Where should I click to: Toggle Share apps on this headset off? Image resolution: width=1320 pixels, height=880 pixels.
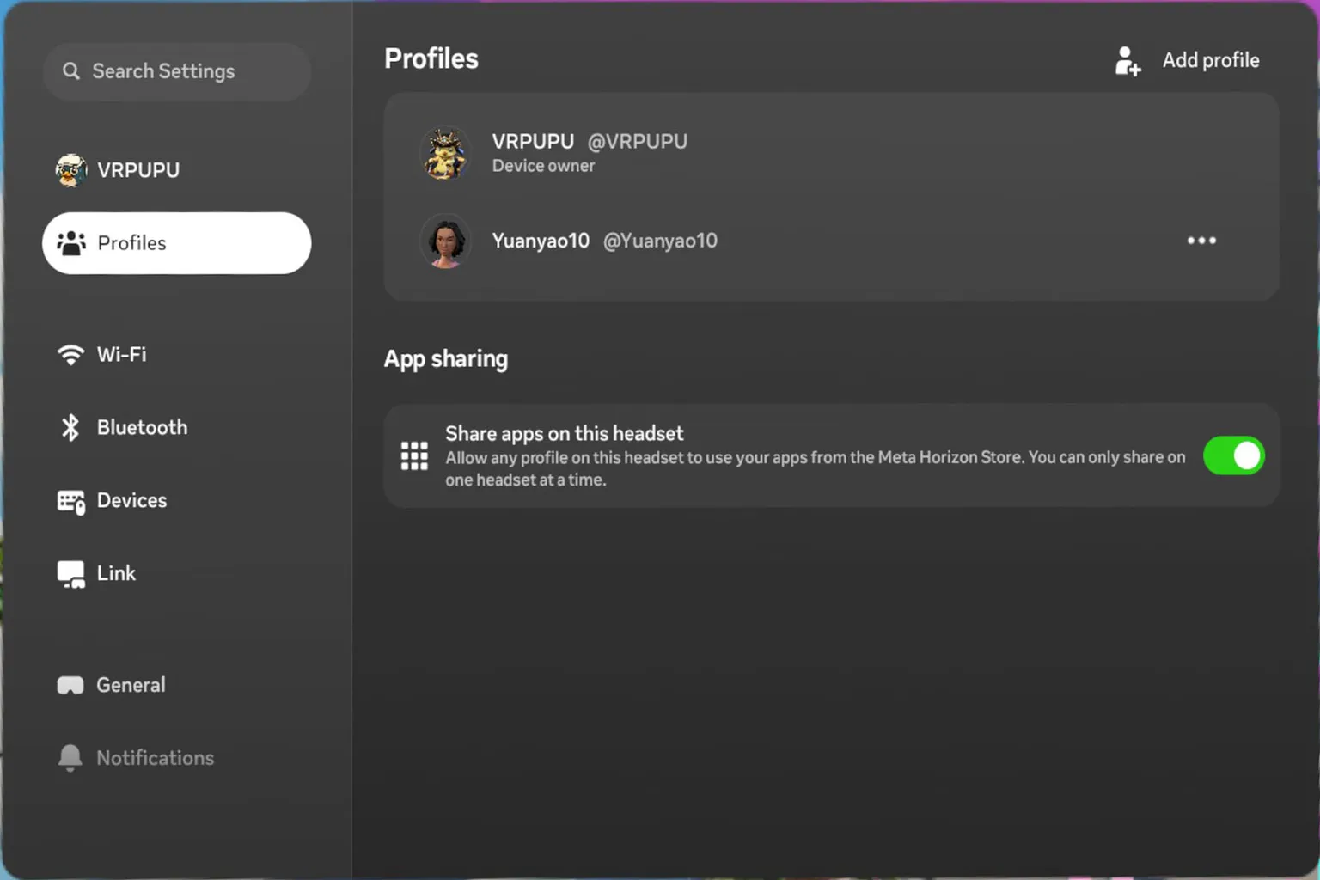1234,455
